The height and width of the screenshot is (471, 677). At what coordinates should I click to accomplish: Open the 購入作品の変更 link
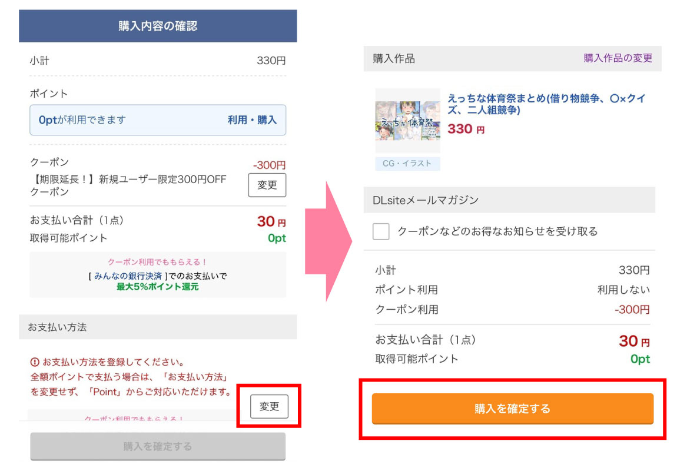pos(618,58)
